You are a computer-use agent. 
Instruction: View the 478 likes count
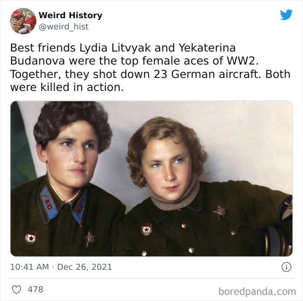tap(35, 289)
